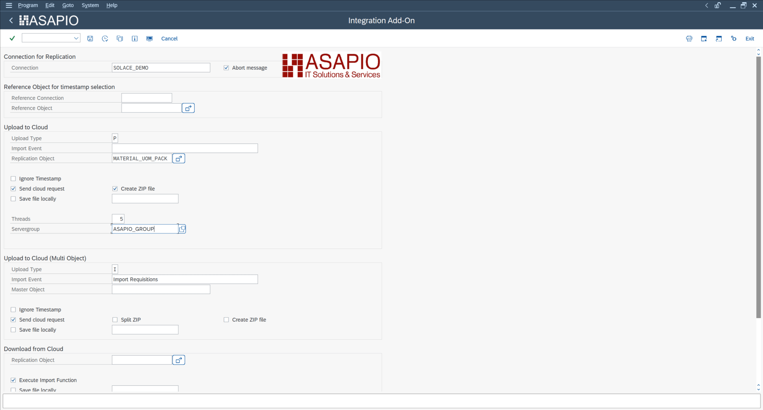Click the Execute clock icon in toolbar
This screenshot has height=410, width=763.
coord(105,39)
